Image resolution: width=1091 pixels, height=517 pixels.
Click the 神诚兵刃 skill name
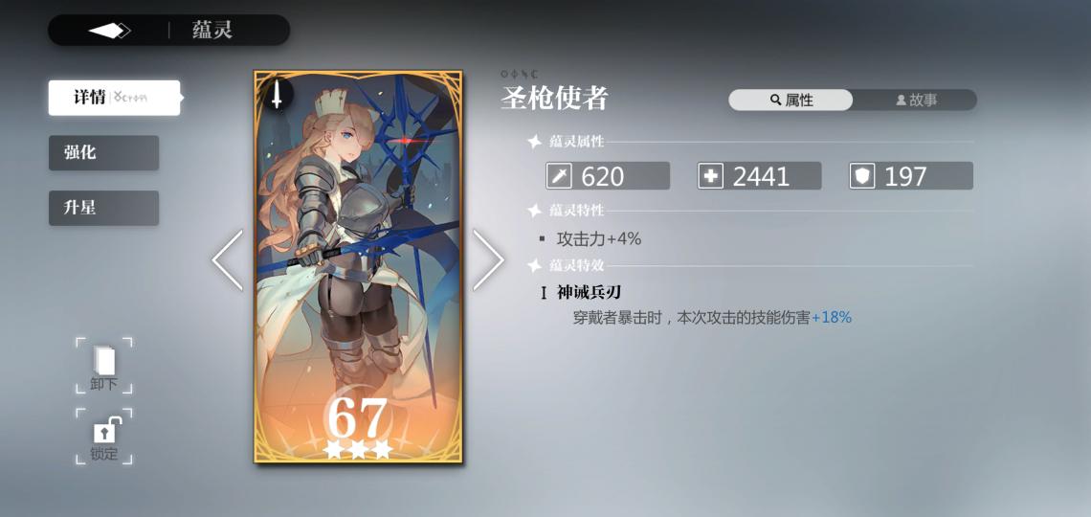point(588,293)
